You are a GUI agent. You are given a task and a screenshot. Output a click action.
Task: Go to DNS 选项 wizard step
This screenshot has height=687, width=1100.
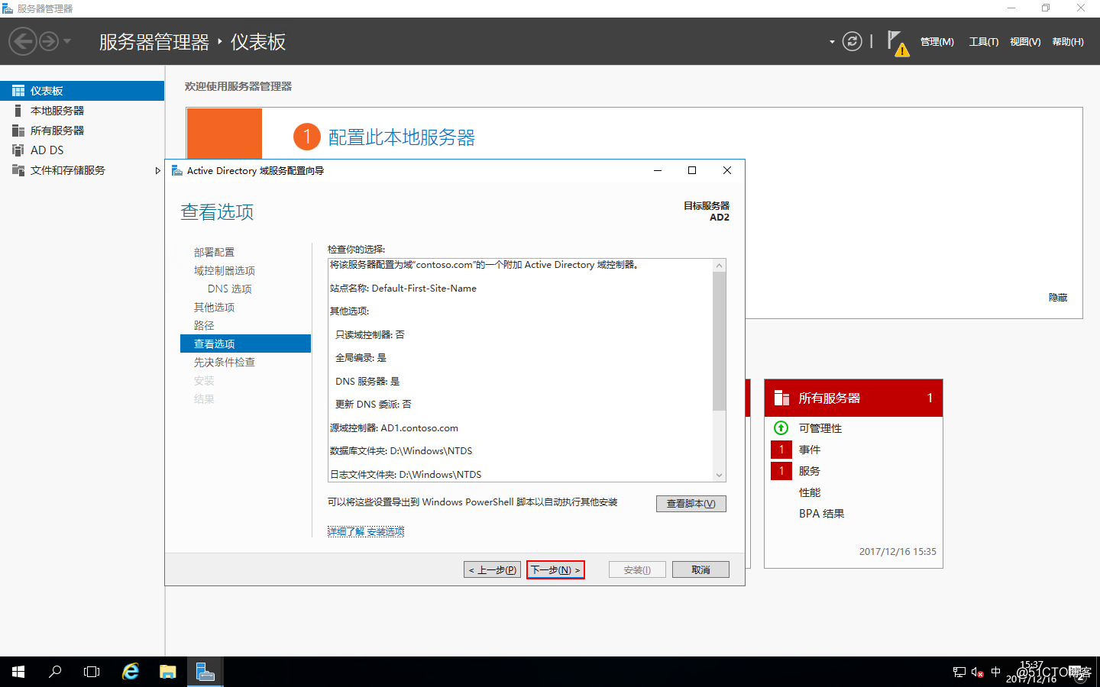(x=229, y=289)
